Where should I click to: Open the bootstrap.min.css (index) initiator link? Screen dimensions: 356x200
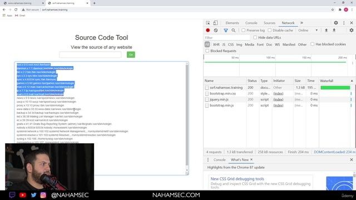(x=278, y=93)
